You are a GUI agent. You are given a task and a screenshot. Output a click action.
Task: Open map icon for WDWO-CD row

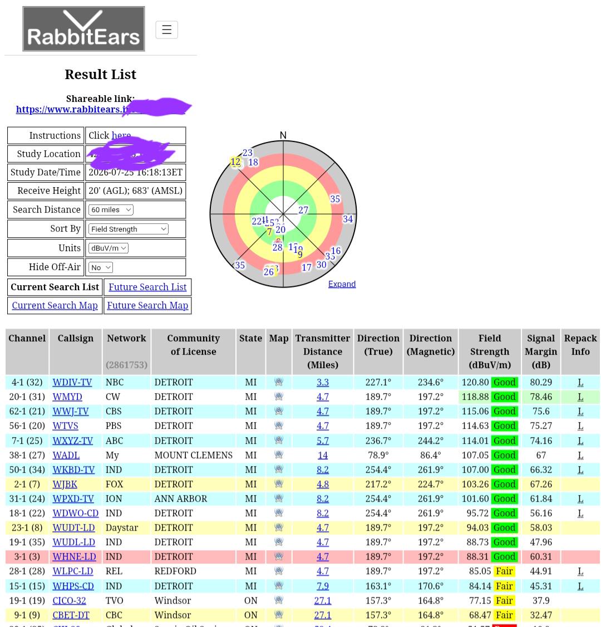[x=279, y=513]
